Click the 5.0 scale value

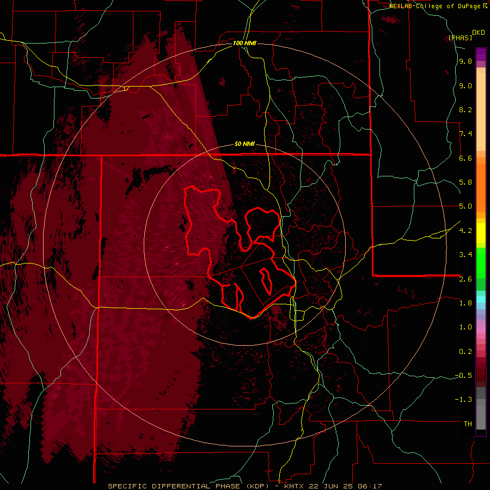point(465,206)
